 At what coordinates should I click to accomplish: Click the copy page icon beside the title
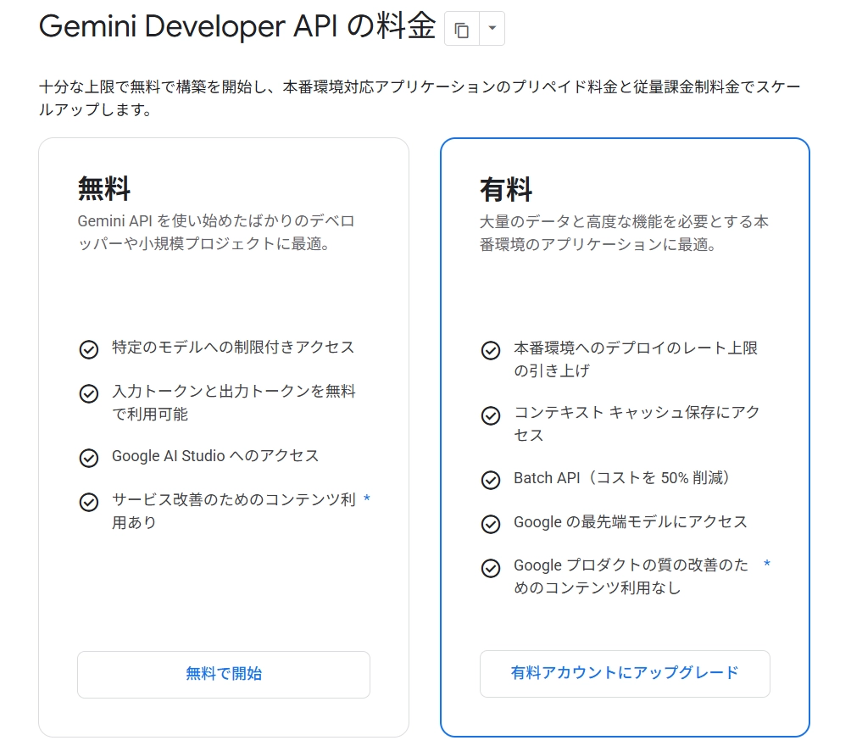click(462, 29)
